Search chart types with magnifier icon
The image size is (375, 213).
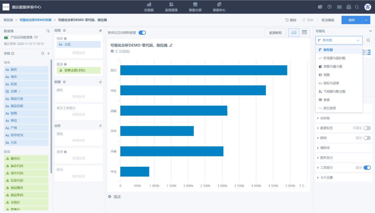pyautogui.click(x=368, y=40)
